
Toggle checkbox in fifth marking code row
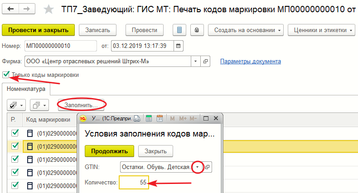(x=15, y=185)
